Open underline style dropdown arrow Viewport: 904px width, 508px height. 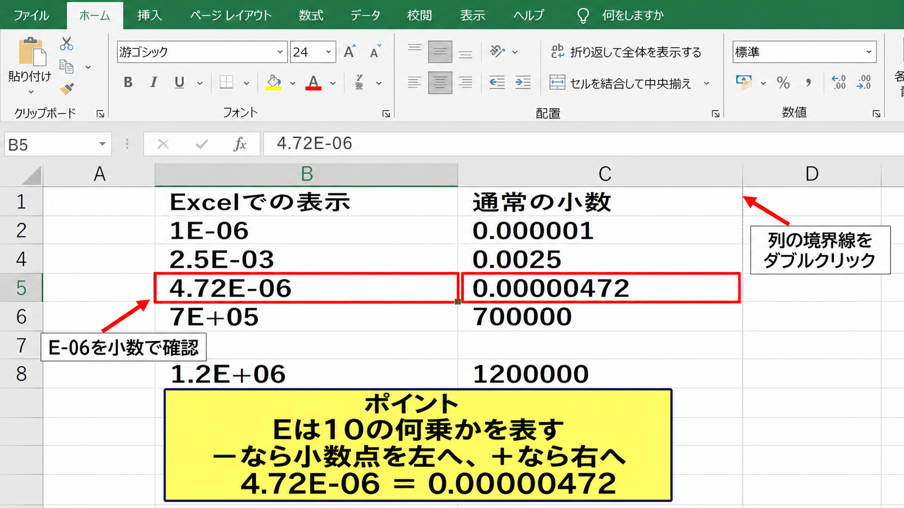pyautogui.click(x=200, y=83)
